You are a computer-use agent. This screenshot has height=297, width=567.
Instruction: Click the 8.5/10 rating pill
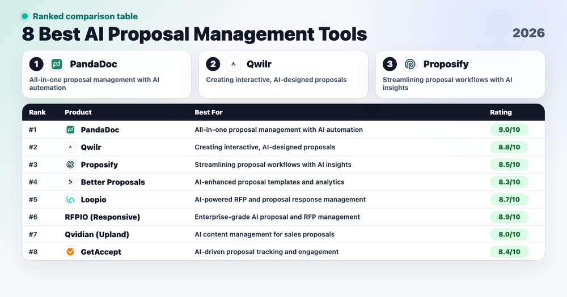click(509, 165)
